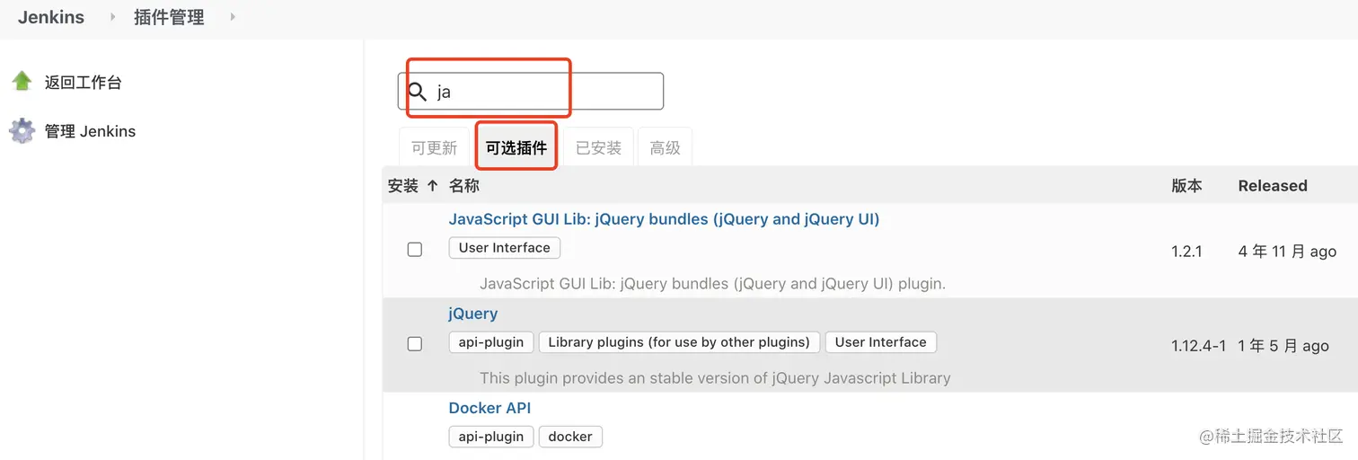Screen dimensions: 1358x460
Task: Click the Manage Jenkins gear icon
Action: [22, 131]
